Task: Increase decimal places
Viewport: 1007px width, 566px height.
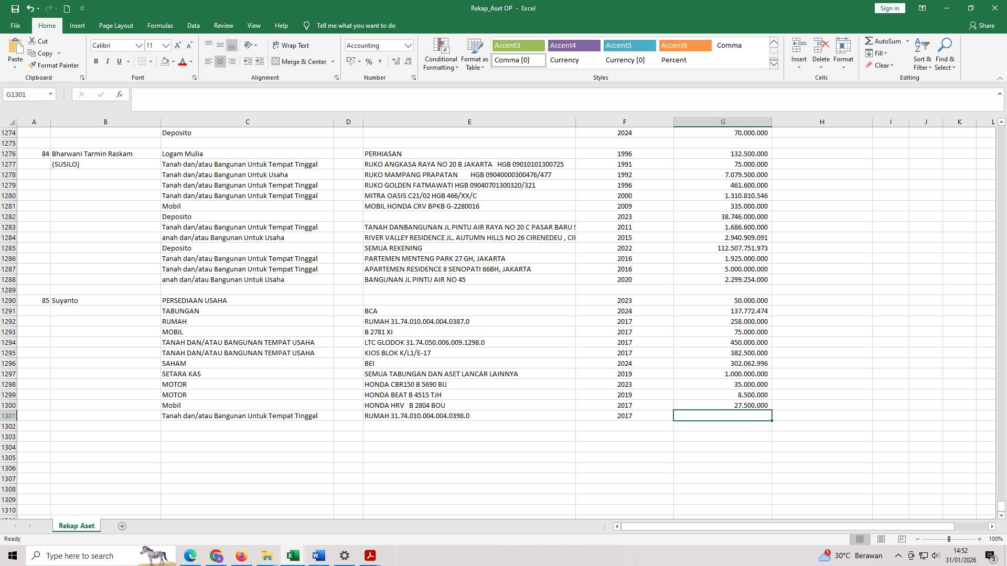Action: point(395,61)
